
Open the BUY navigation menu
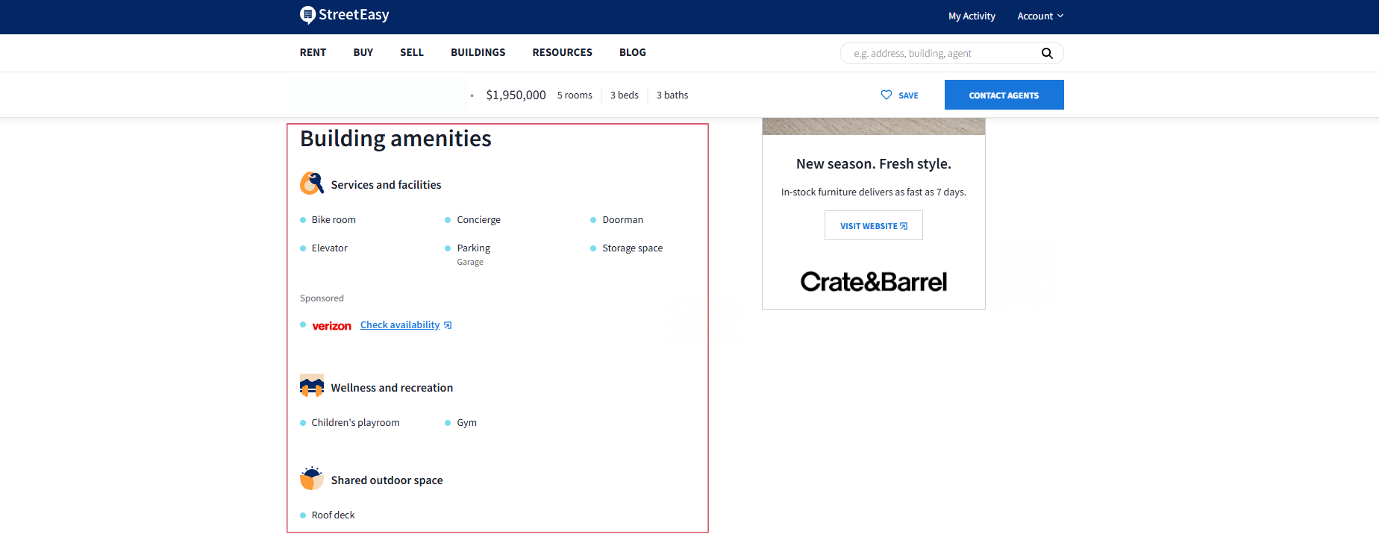click(x=363, y=52)
